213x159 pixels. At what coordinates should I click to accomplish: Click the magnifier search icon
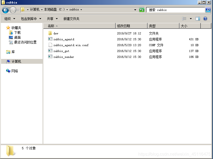[x=208, y=10]
